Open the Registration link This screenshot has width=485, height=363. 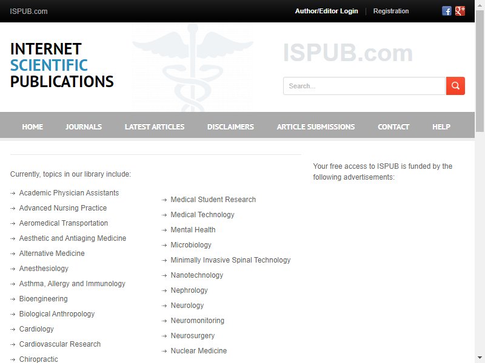coord(391,11)
